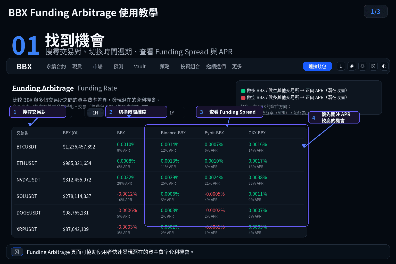Click the 連接錢包 button
Viewport: 396px width, 264px height.
click(x=317, y=66)
